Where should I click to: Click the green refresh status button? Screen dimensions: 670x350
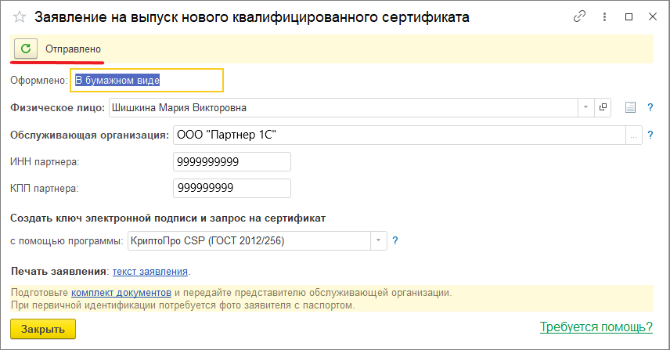pos(26,49)
